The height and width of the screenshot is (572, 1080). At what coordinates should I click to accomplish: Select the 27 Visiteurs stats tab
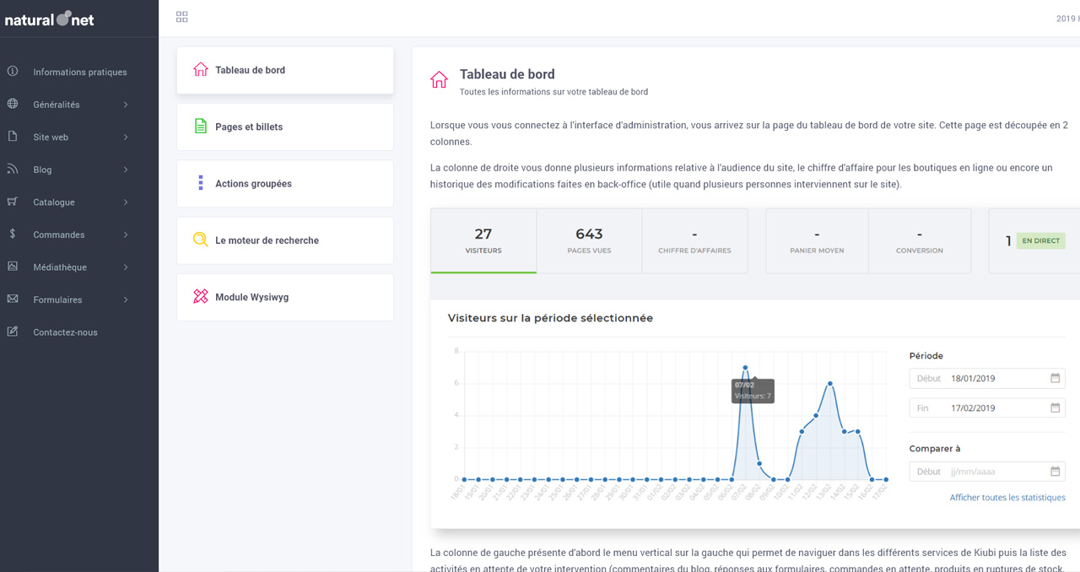pyautogui.click(x=483, y=240)
